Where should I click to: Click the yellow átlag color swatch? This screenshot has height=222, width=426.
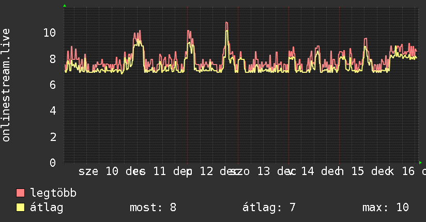pyautogui.click(x=20, y=208)
